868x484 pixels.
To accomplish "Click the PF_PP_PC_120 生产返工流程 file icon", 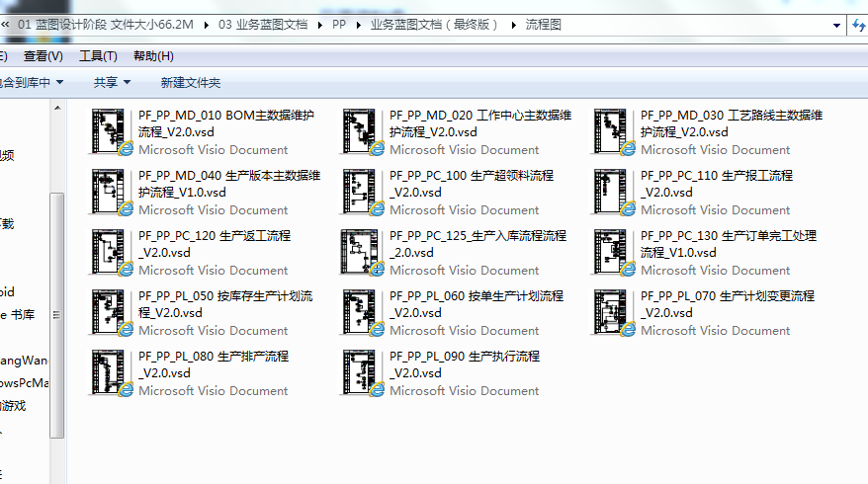I will pos(112,253).
